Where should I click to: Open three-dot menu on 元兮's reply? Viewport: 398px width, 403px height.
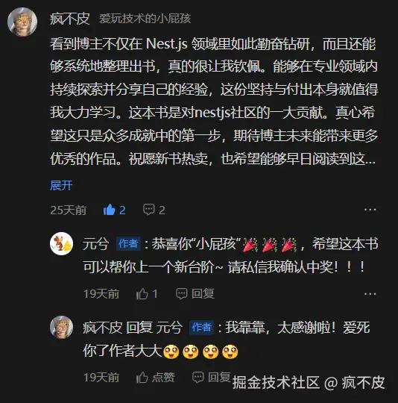tap(370, 293)
